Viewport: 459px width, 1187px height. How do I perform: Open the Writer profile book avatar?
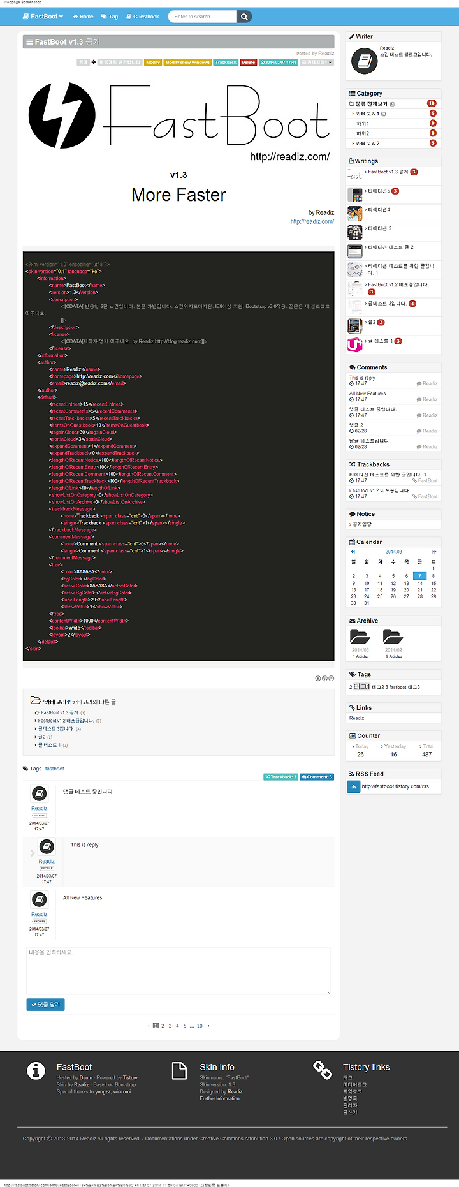click(x=364, y=61)
